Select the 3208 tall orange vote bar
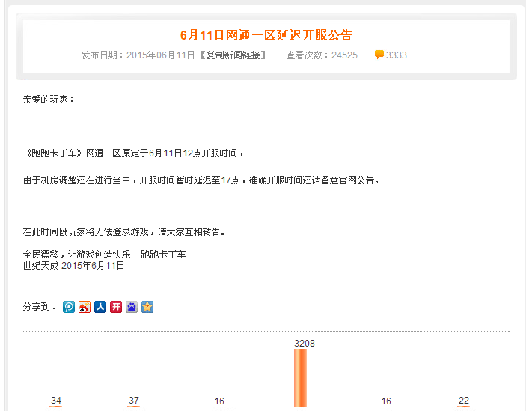The image size is (526, 411). [300, 377]
